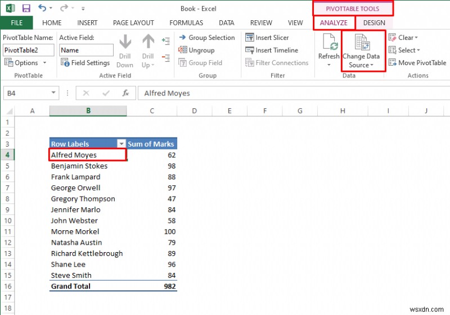Image resolution: width=450 pixels, height=315 pixels.
Task: Click the PivotTable Name input field
Action: coord(29,50)
